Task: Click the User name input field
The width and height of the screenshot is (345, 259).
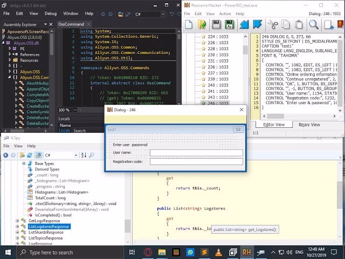Action: pyautogui.click(x=196, y=153)
